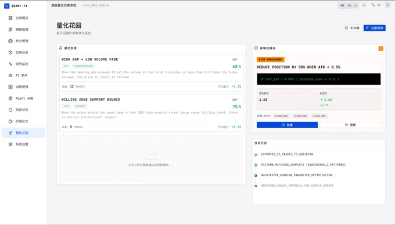Click the trade_007 reference chip
The image size is (395, 225).
click(x=319, y=116)
